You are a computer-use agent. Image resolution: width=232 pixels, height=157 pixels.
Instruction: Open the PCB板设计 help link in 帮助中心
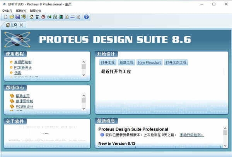tap(24, 106)
